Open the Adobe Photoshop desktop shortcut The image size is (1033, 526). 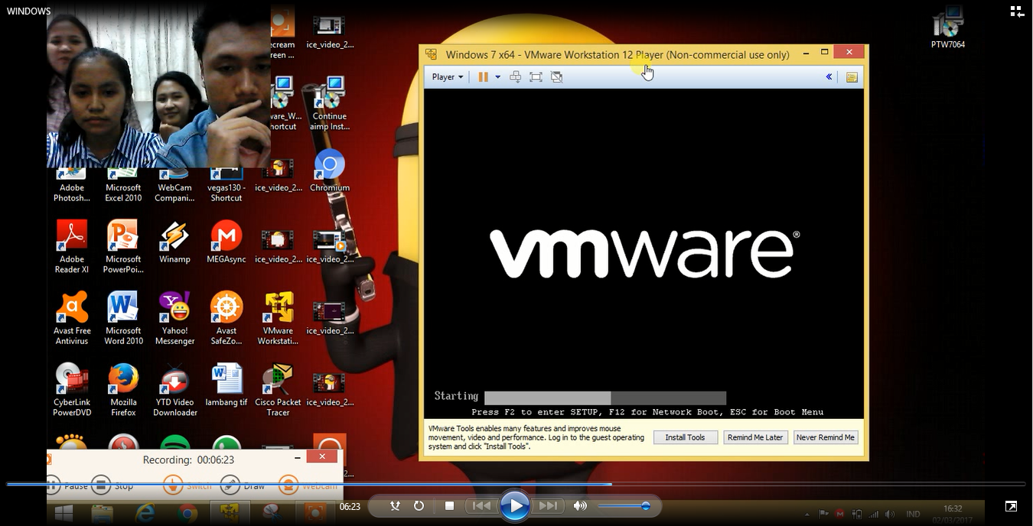[72, 186]
